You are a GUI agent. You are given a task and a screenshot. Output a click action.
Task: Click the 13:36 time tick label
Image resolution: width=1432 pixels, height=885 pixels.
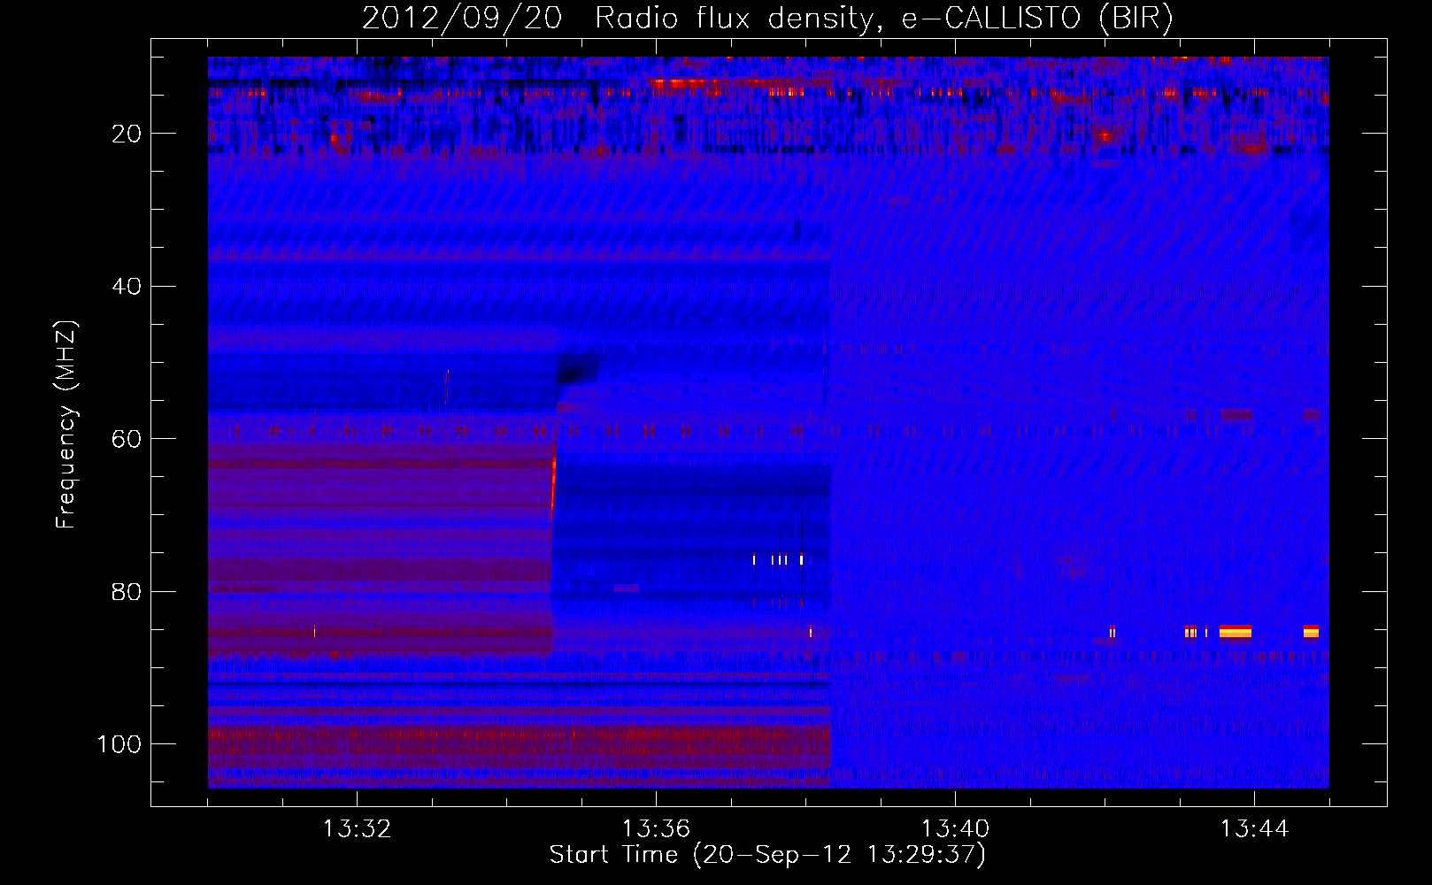pyautogui.click(x=656, y=829)
